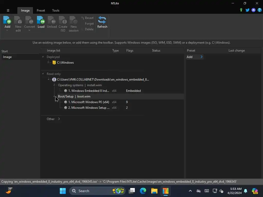263x197 pixels.
Task: Expand the Other section chevron
Action: coord(59,119)
